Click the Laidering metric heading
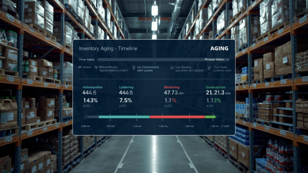Screen dimensions: 308x173 click(x=126, y=87)
